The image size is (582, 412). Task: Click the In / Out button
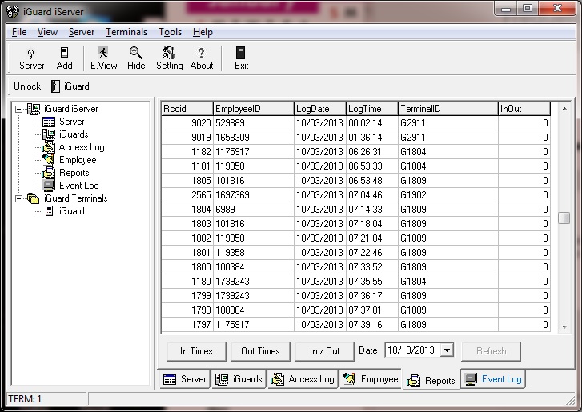click(324, 351)
